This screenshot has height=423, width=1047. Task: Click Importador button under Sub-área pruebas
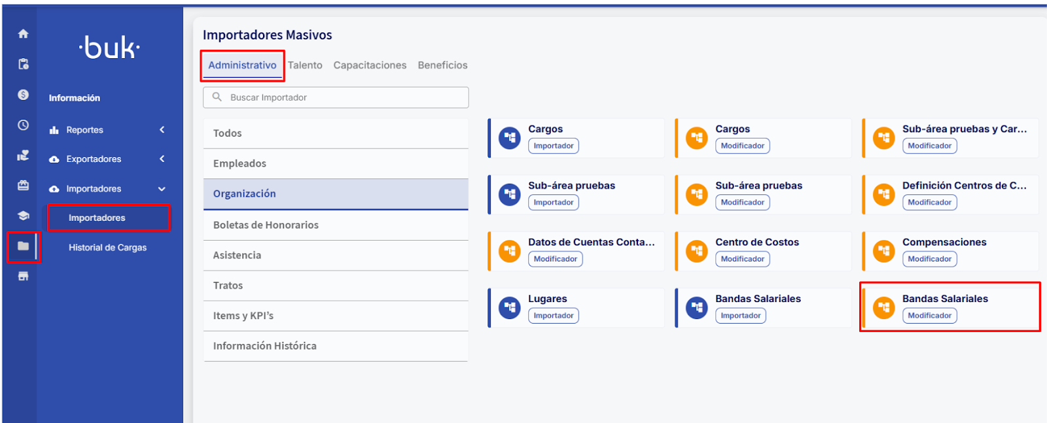coord(553,203)
